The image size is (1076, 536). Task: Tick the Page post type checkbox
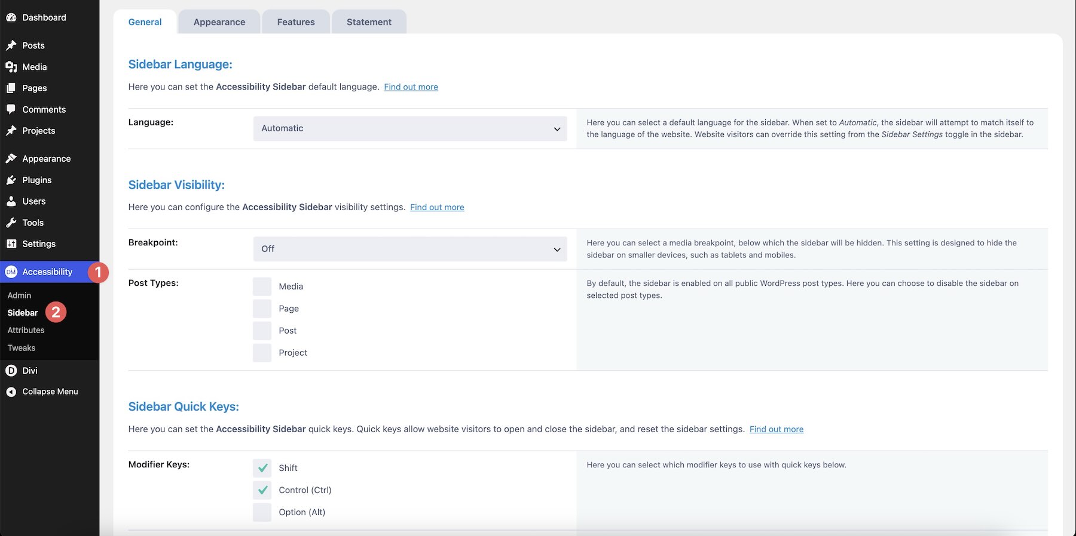pos(262,309)
